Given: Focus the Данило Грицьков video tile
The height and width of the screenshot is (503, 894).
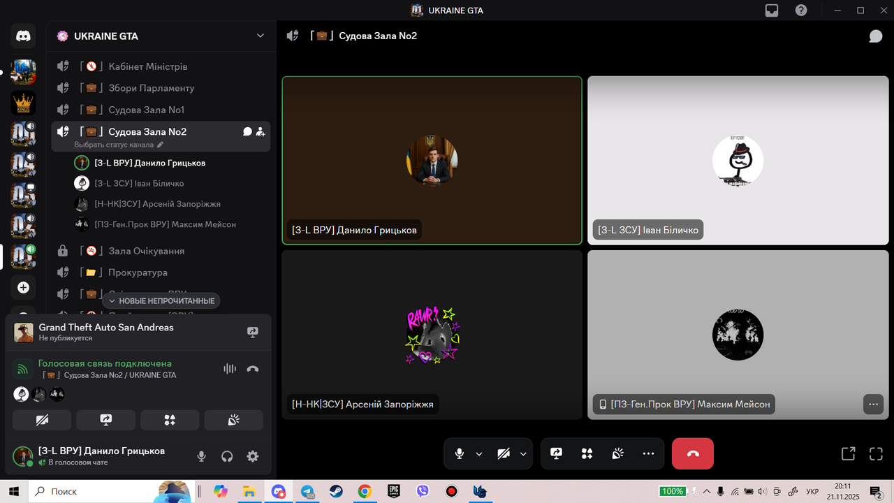Looking at the screenshot, I should pyautogui.click(x=432, y=161).
